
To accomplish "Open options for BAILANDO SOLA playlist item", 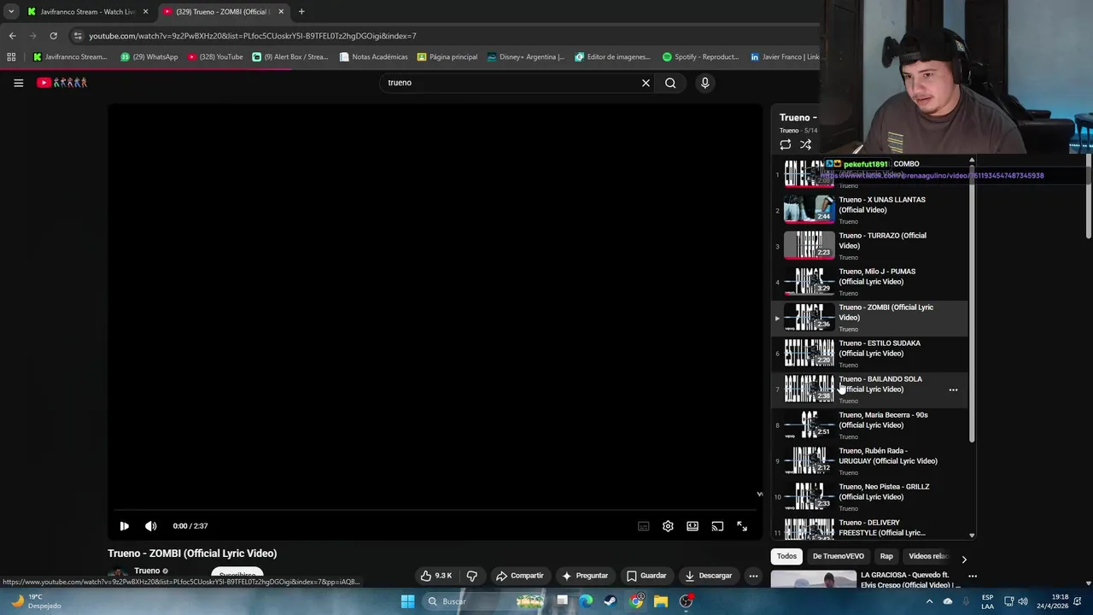I will click(953, 389).
